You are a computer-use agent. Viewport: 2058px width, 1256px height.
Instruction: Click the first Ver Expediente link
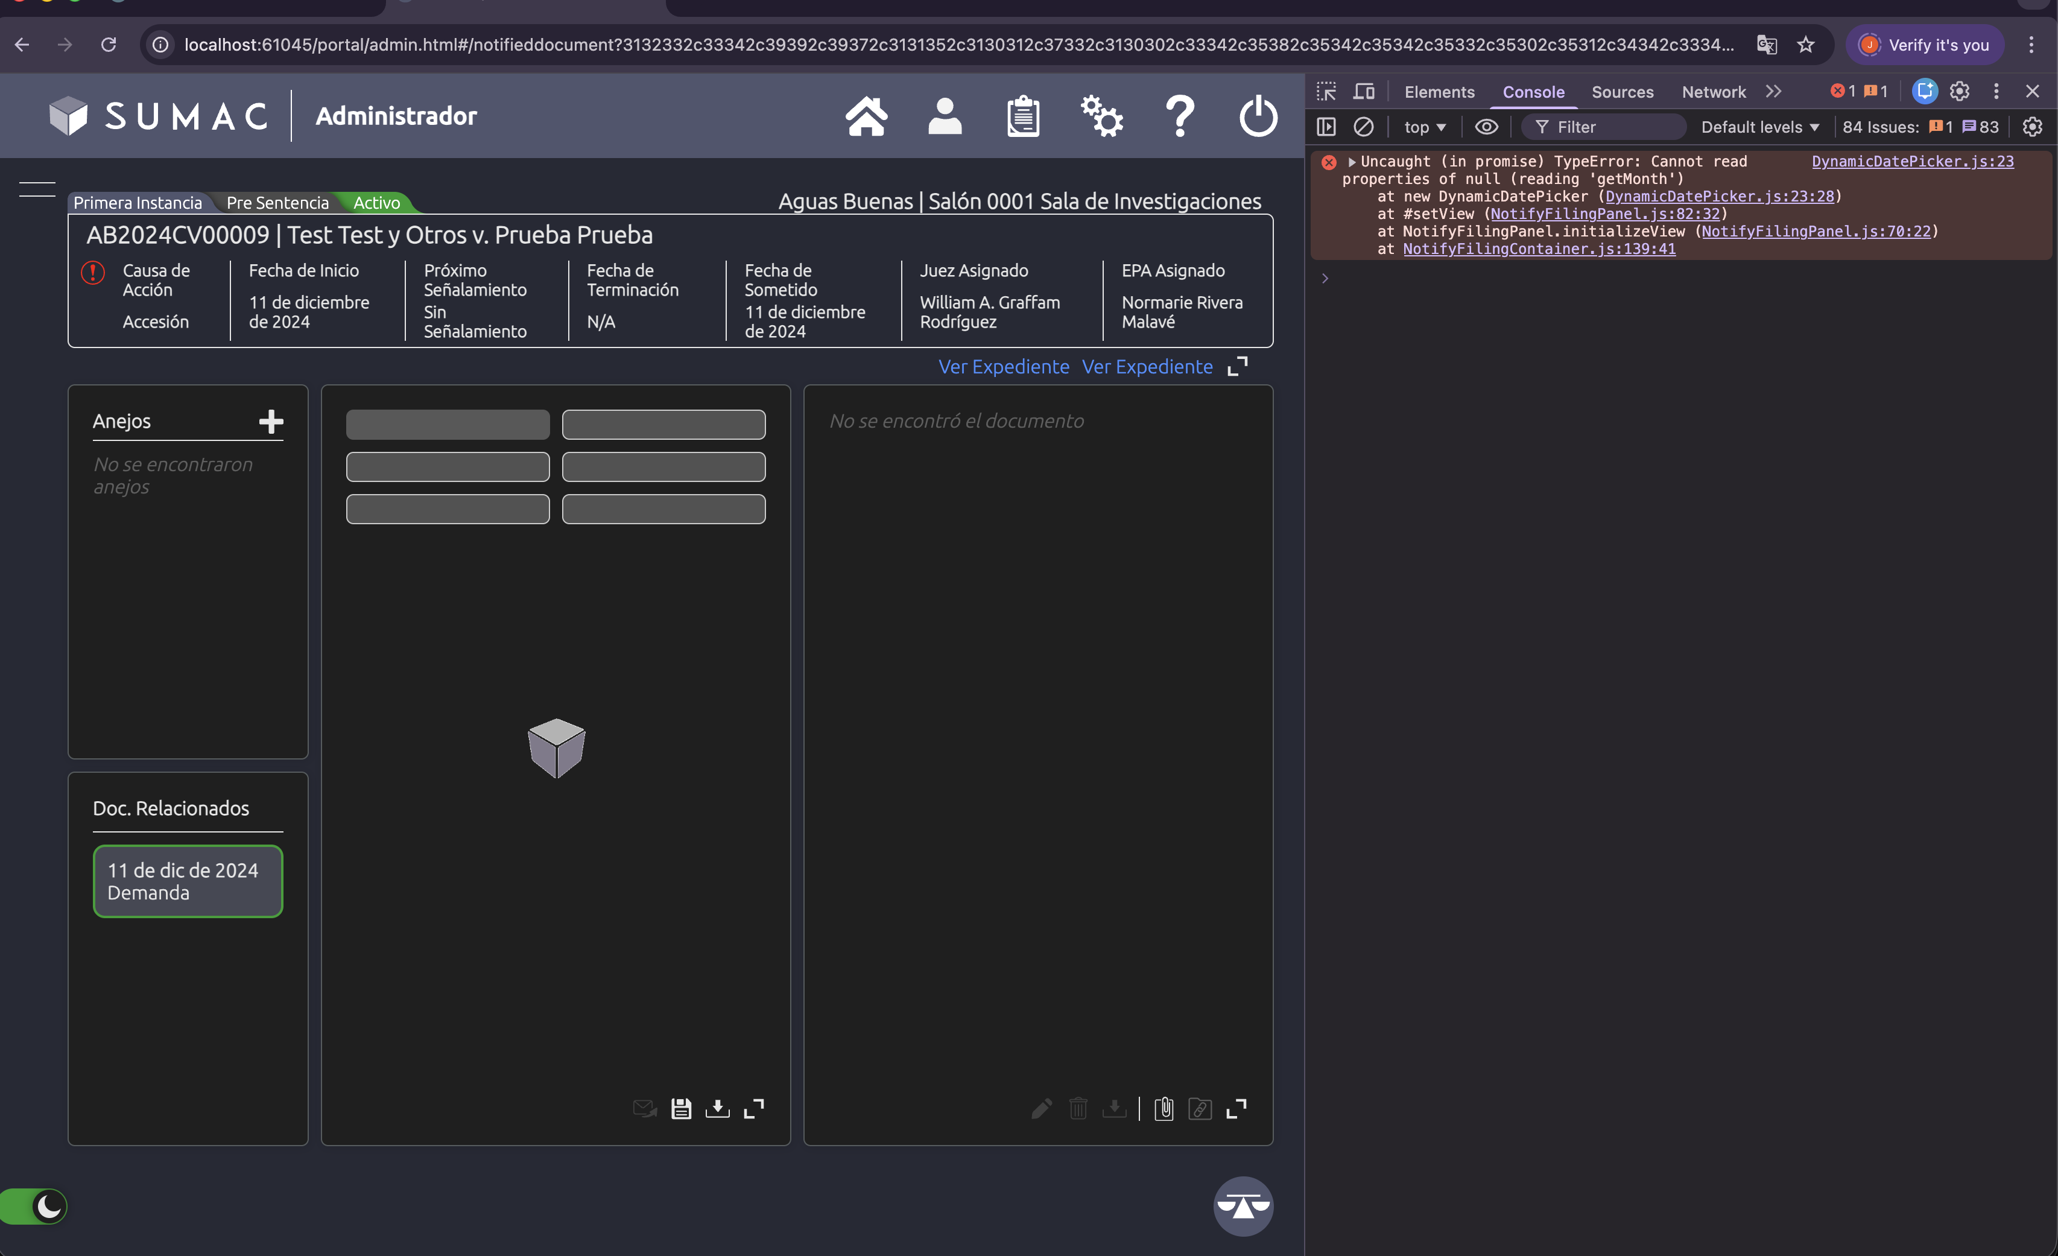pyautogui.click(x=1003, y=367)
